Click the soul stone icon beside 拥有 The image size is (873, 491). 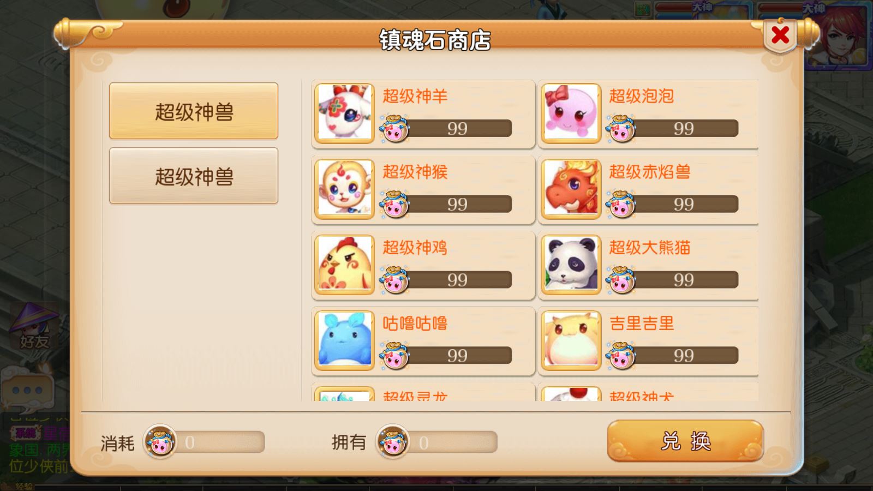(392, 441)
